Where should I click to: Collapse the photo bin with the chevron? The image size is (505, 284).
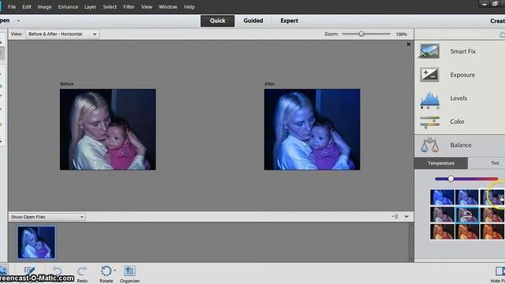click(x=406, y=217)
